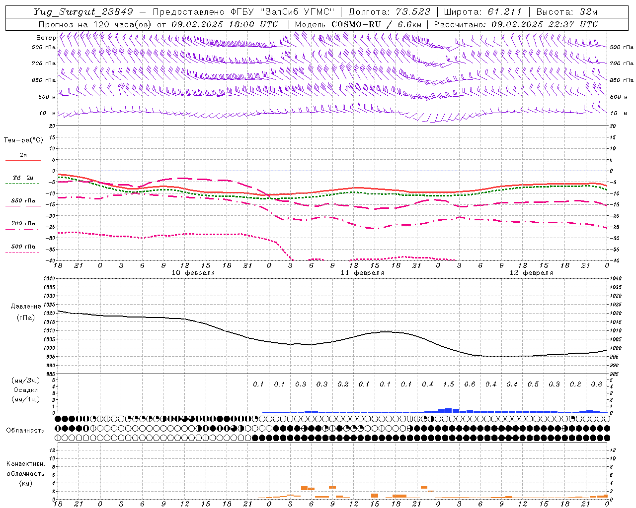This screenshot has width=636, height=508.
Task: Click the Высота: 32м header field
Action: click(567, 12)
